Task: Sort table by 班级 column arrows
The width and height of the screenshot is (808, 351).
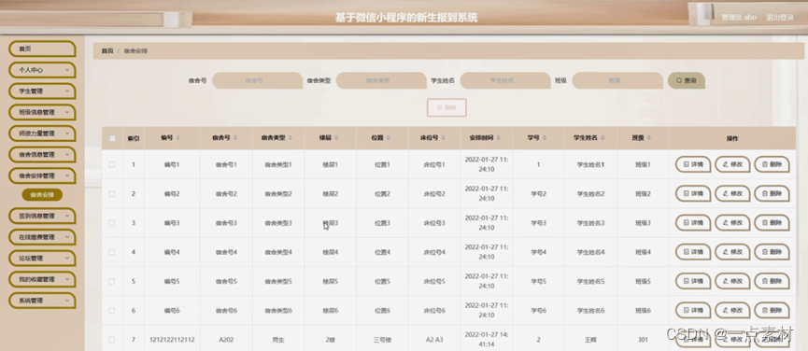Action: point(649,138)
